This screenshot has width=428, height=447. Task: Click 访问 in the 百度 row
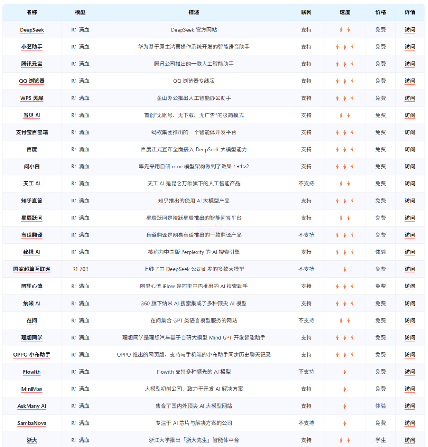coord(410,149)
